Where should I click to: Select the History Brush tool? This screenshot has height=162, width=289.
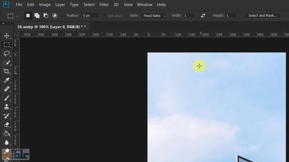point(7,116)
